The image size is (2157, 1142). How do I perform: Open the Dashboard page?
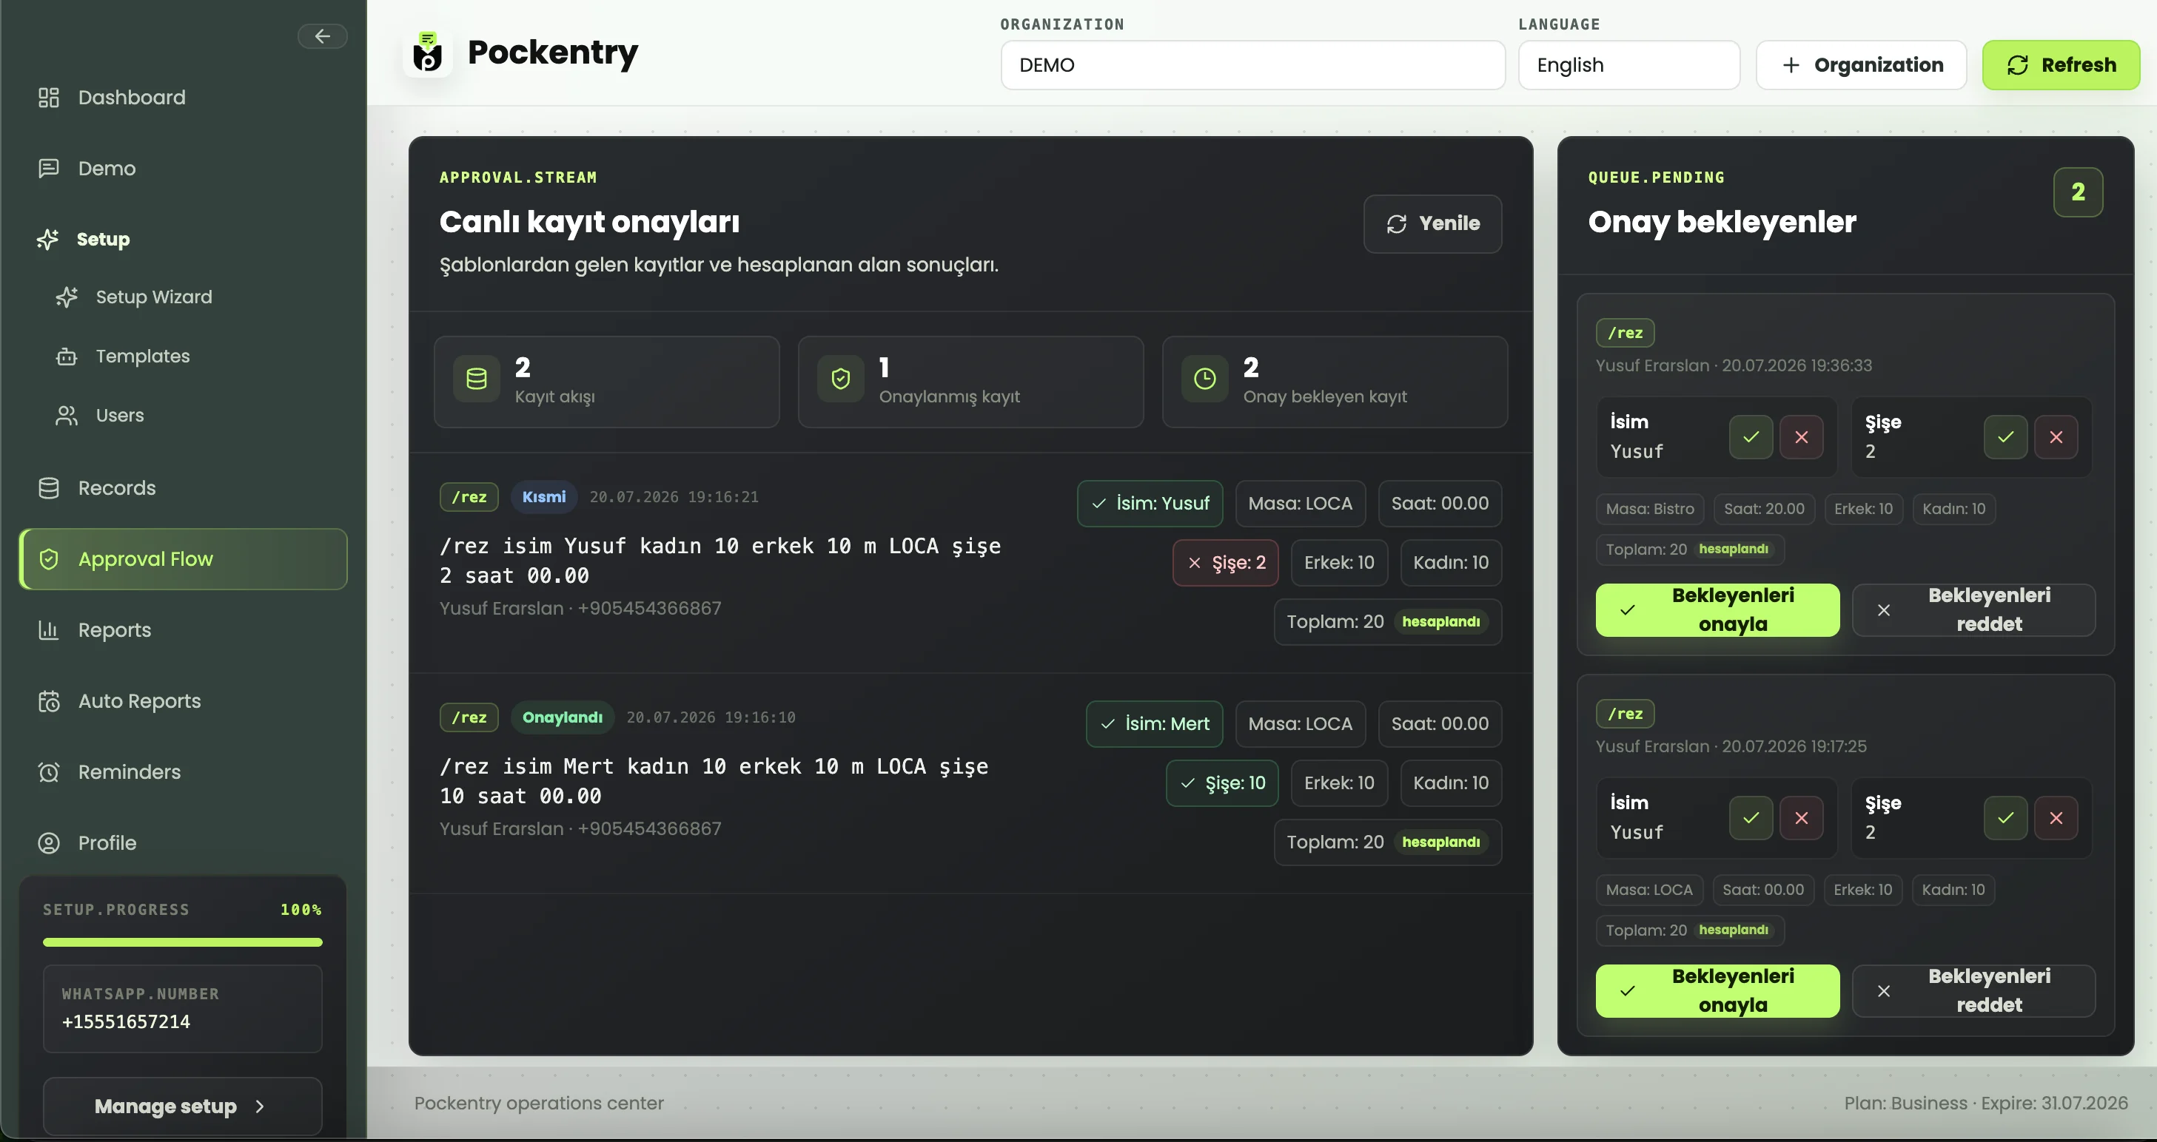pos(184,97)
